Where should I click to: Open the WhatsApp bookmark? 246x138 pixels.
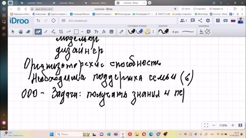pyautogui.click(x=201, y=14)
